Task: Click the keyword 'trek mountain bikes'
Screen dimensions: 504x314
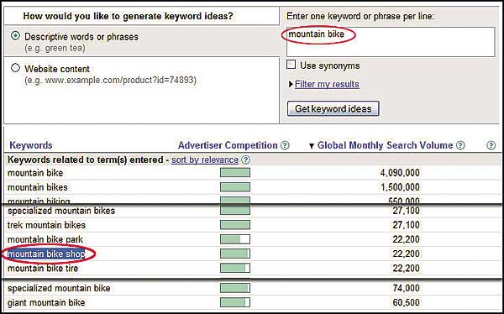Action: point(46,225)
